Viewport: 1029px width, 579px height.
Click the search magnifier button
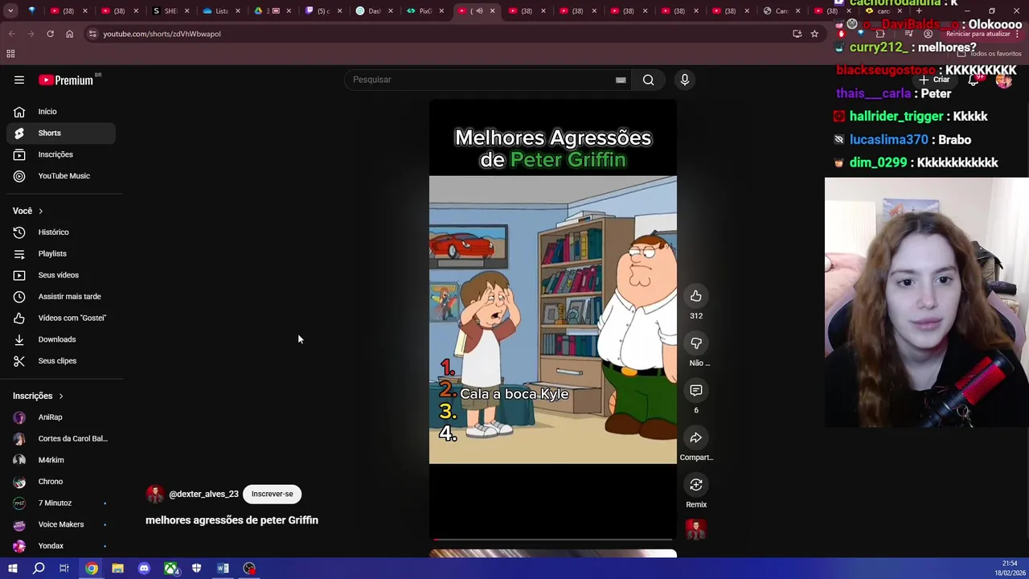tap(648, 80)
